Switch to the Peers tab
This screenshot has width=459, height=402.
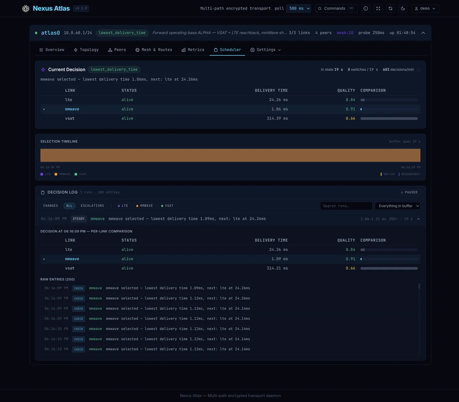(x=117, y=50)
